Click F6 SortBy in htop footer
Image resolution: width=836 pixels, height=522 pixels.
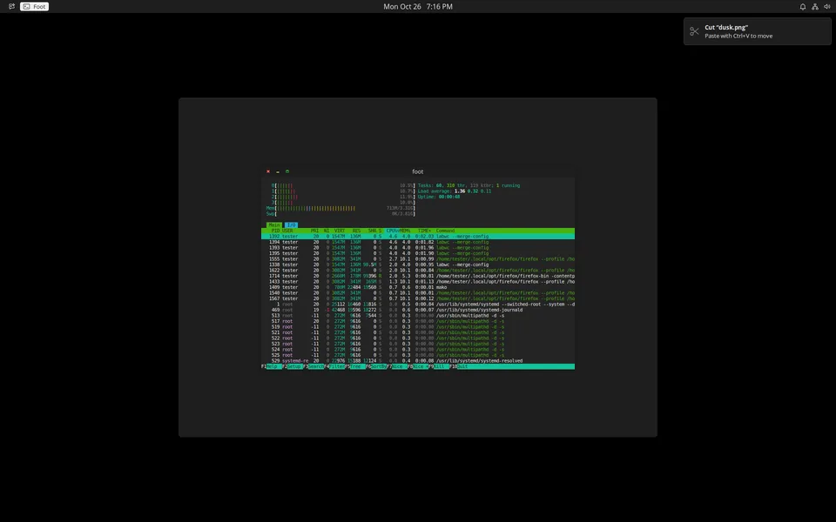[x=377, y=366]
